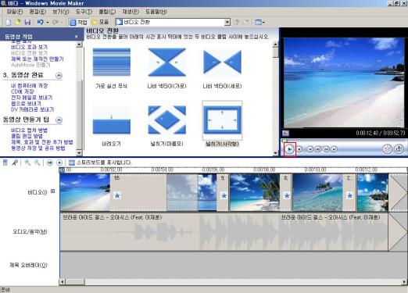This screenshot has height=293, width=408.
Task: Click the Play button in preview monitor
Action: 289,149
